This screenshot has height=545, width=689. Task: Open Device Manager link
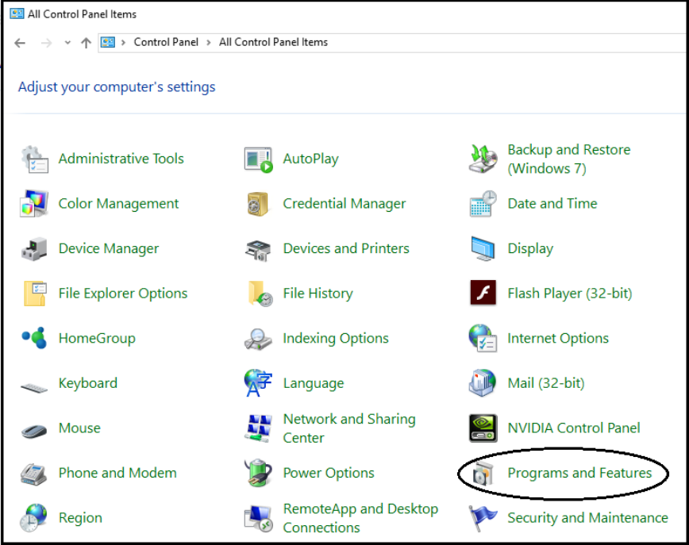(109, 248)
